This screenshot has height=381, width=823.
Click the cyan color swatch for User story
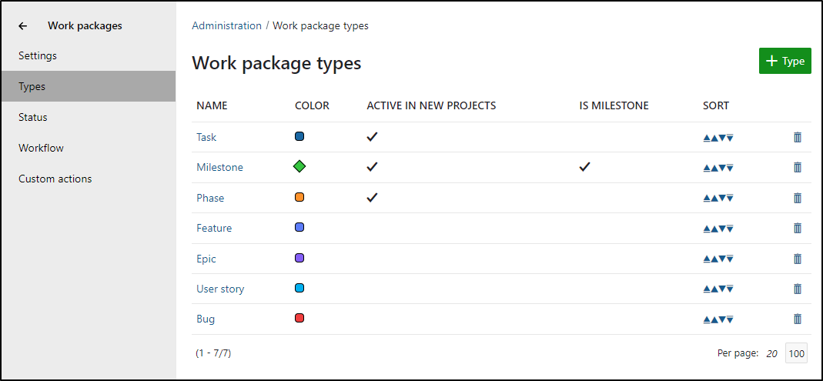pyautogui.click(x=299, y=288)
